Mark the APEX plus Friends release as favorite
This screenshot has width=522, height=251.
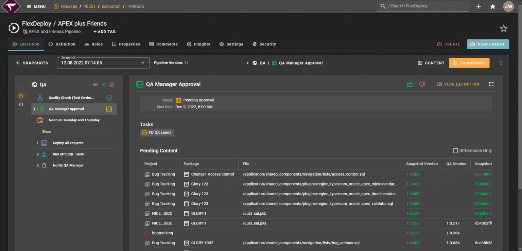503,29
